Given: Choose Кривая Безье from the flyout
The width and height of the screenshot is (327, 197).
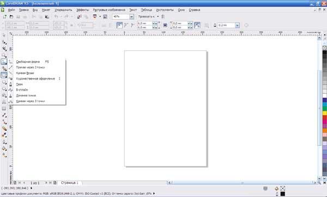Looking at the screenshot, I should [37, 73].
